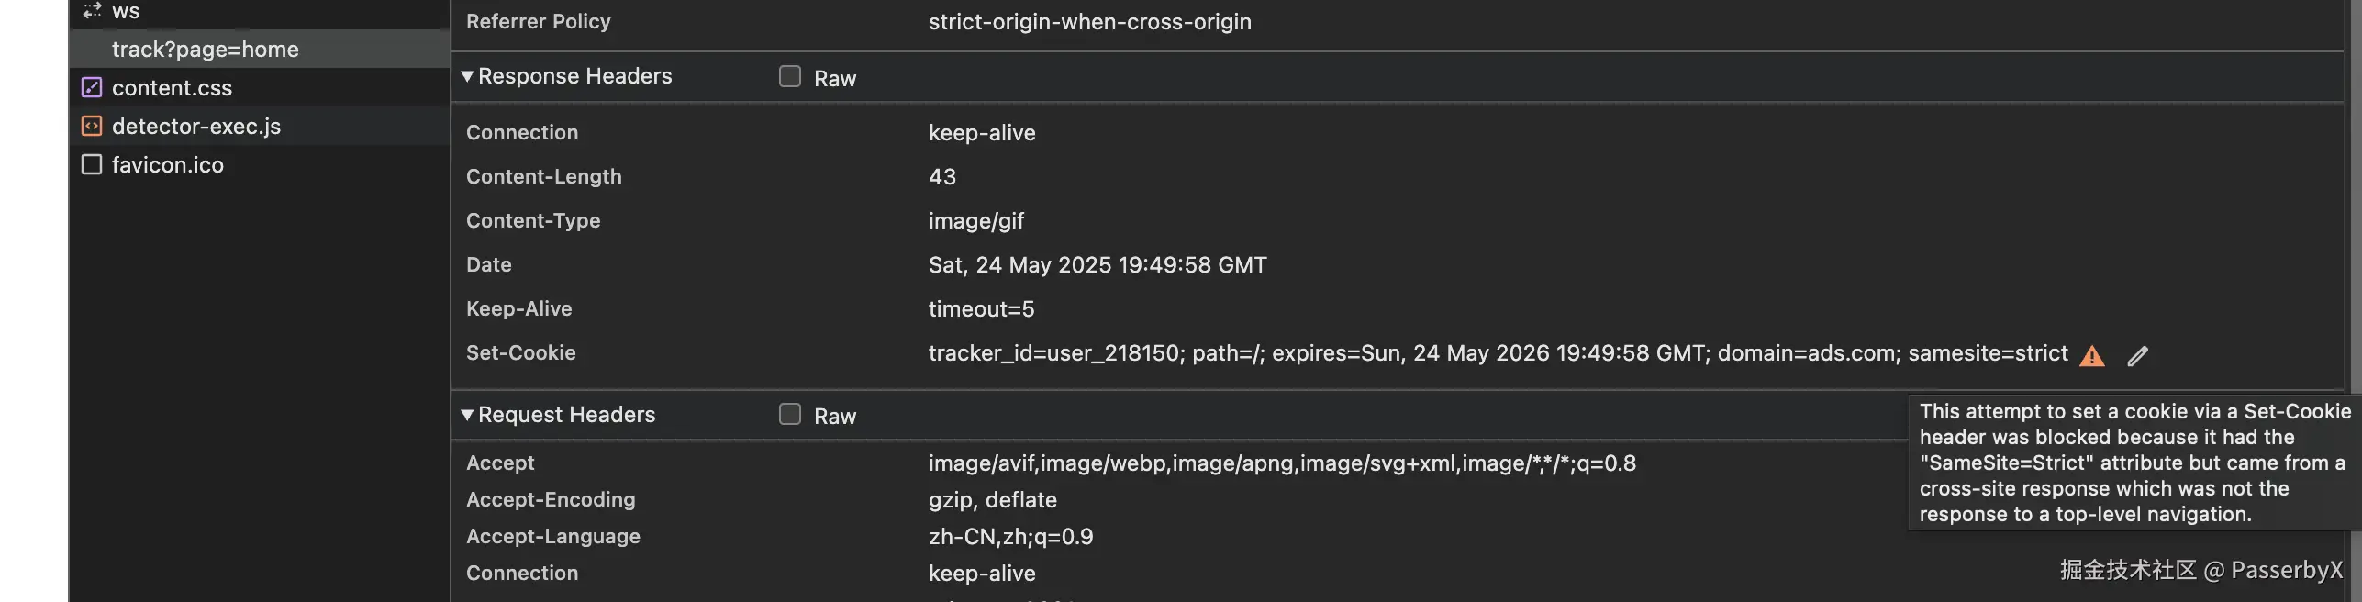Select the ws request entry

126,11
